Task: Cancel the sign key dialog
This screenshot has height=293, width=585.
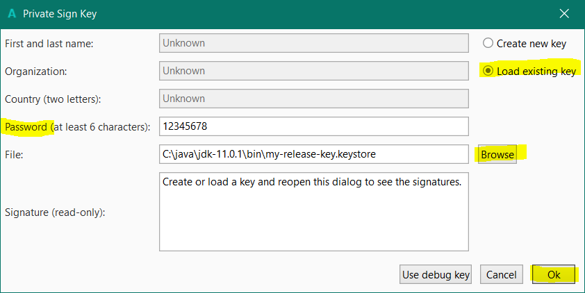Action: (501, 275)
